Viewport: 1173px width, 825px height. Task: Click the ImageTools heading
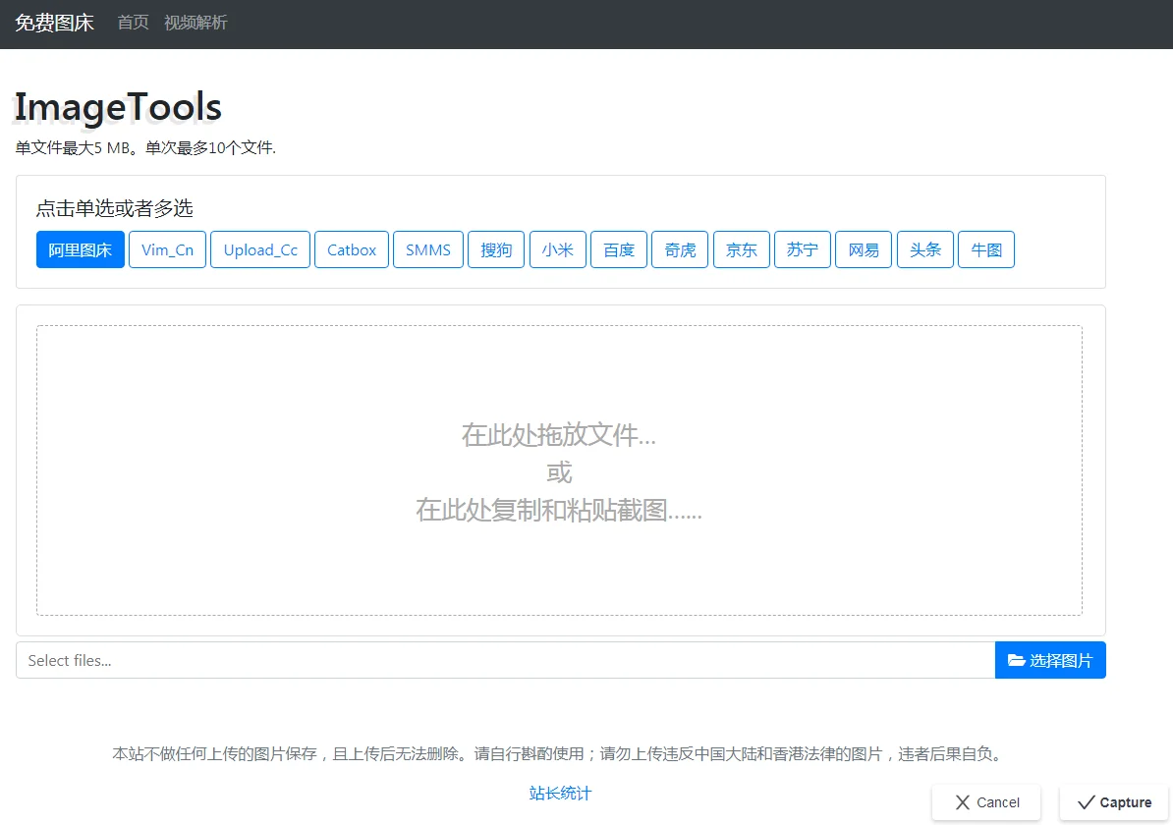pos(118,107)
